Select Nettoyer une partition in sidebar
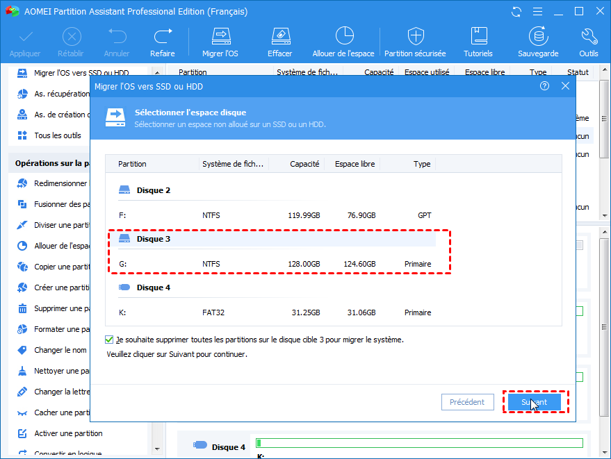The height and width of the screenshot is (459, 611). click(x=54, y=371)
